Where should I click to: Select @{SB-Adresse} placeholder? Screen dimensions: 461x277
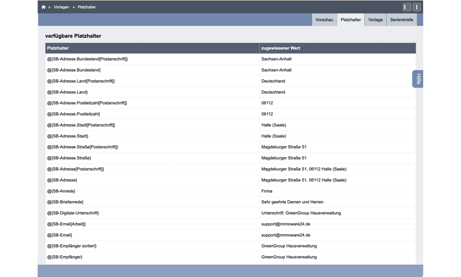coord(62,180)
